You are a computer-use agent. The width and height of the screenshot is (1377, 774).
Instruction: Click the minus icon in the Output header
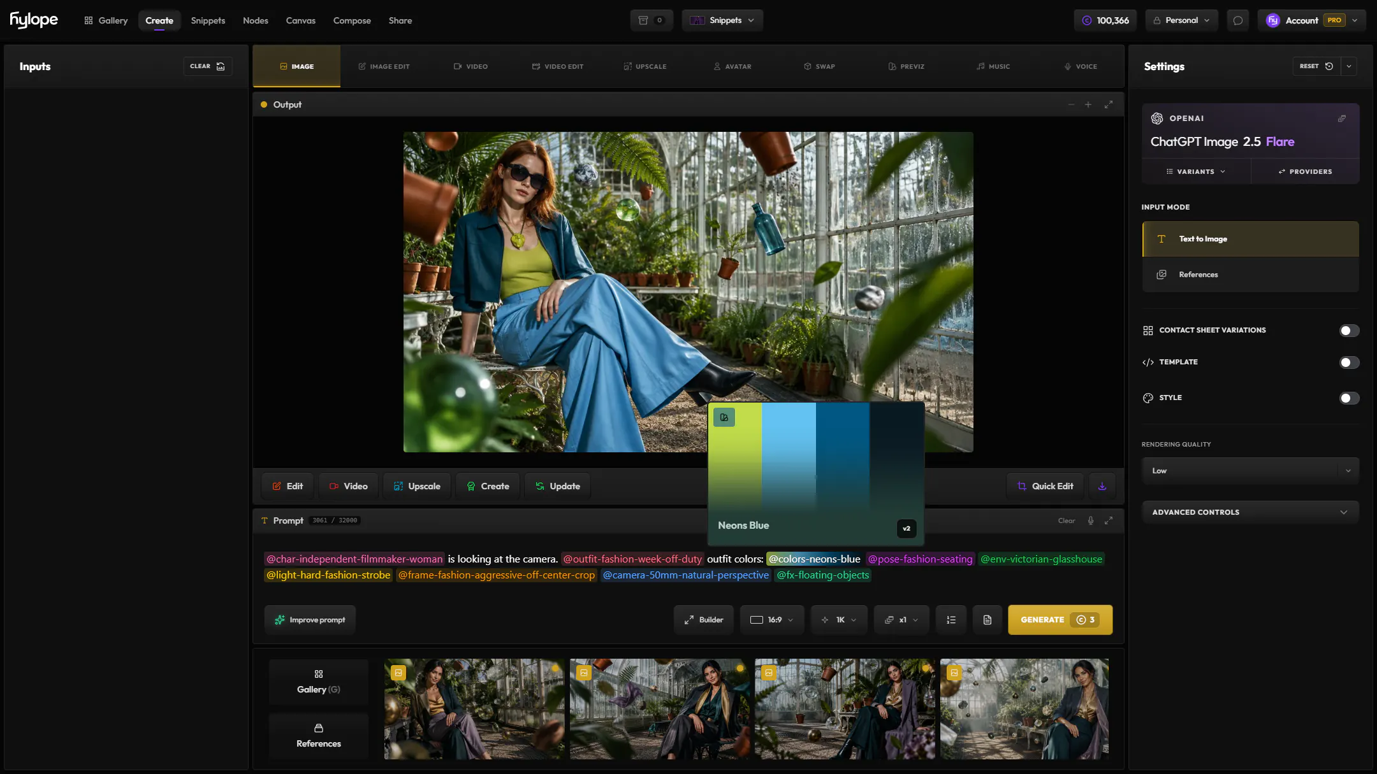coord(1071,104)
